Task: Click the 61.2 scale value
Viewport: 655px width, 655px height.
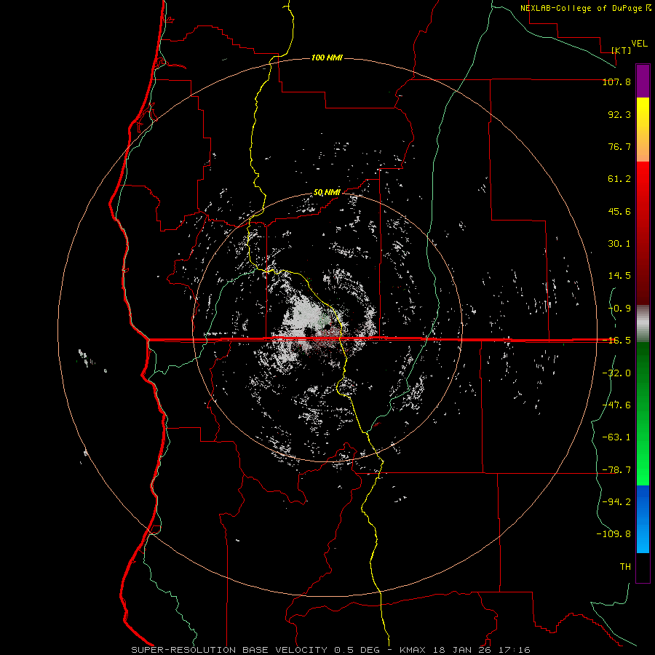Action: click(x=619, y=179)
